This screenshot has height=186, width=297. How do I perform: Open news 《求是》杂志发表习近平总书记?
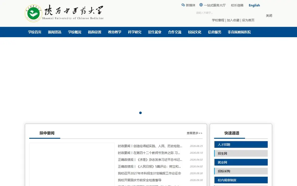point(150,160)
